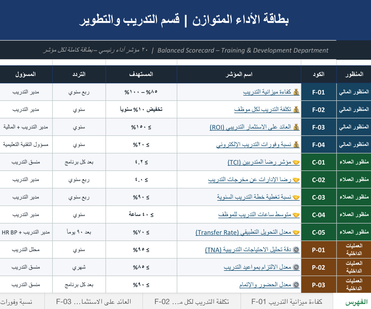Select the target cell ≥ ٤.٢
The width and height of the screenshot is (371, 309).
(141, 162)
